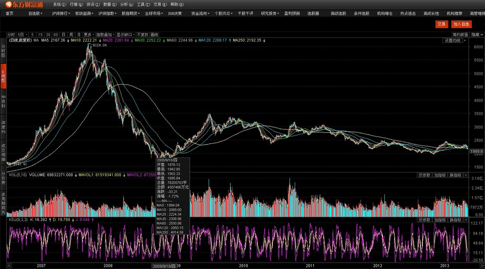Open F10资料 sidebar panel
Screen dimensions: 485x269
[3, 102]
